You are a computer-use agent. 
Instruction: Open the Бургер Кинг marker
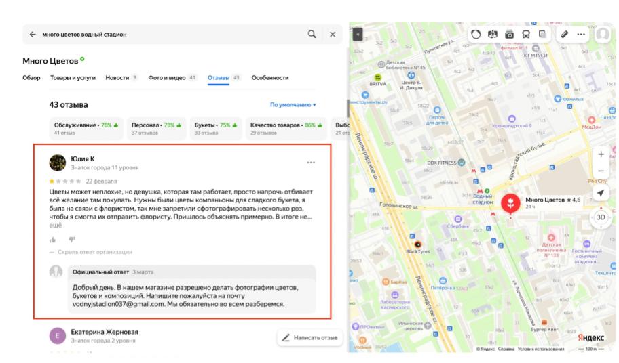(x=544, y=323)
